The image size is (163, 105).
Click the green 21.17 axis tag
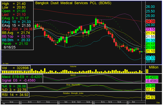click(150, 44)
